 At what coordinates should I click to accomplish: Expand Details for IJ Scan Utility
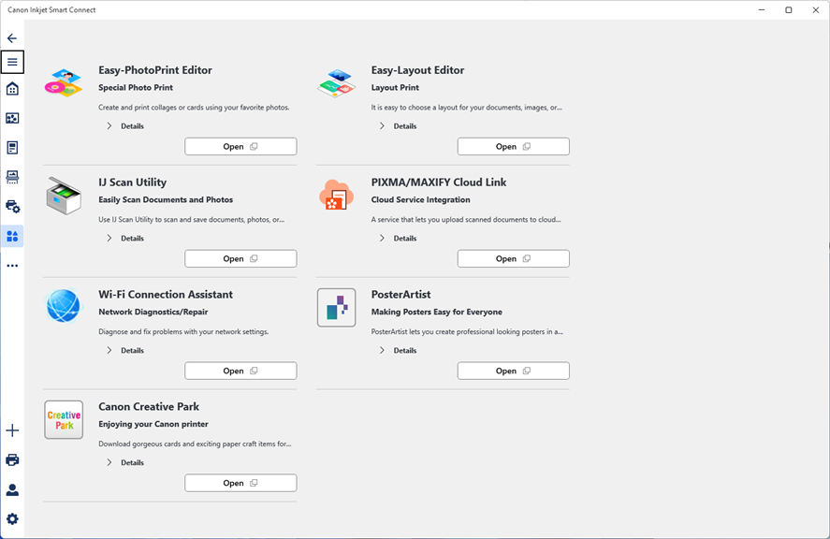125,239
